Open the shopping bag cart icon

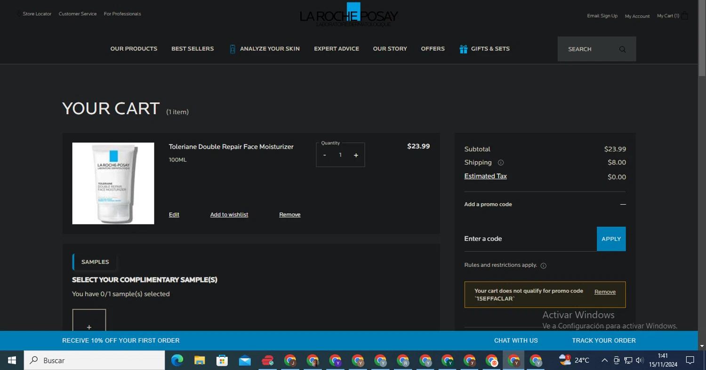point(685,15)
